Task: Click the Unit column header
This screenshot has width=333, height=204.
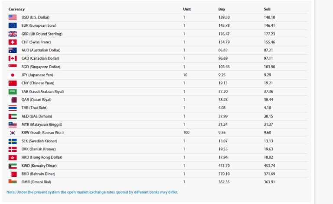Action: tap(186, 9)
